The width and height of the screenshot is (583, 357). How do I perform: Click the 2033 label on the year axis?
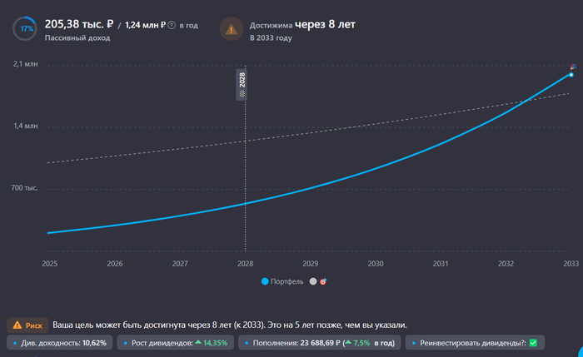pyautogui.click(x=571, y=263)
